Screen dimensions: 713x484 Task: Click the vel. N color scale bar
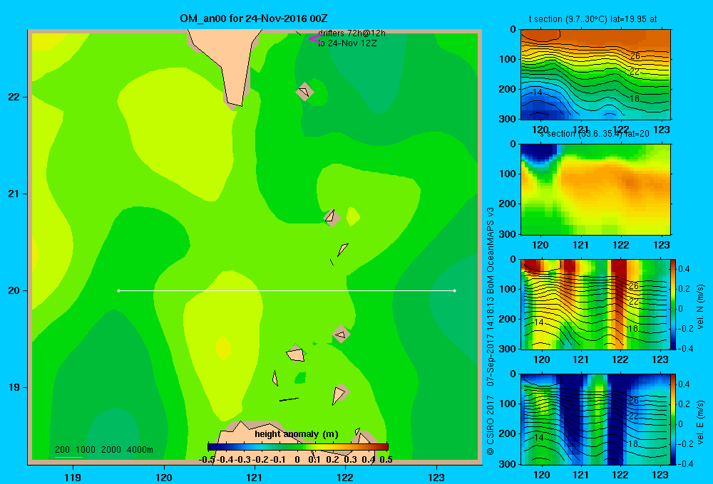pyautogui.click(x=673, y=304)
